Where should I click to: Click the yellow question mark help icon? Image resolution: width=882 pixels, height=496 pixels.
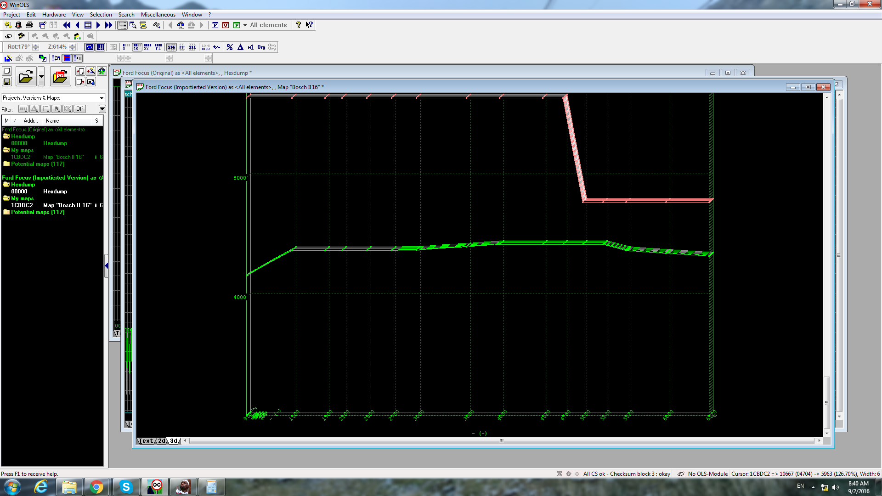point(299,25)
